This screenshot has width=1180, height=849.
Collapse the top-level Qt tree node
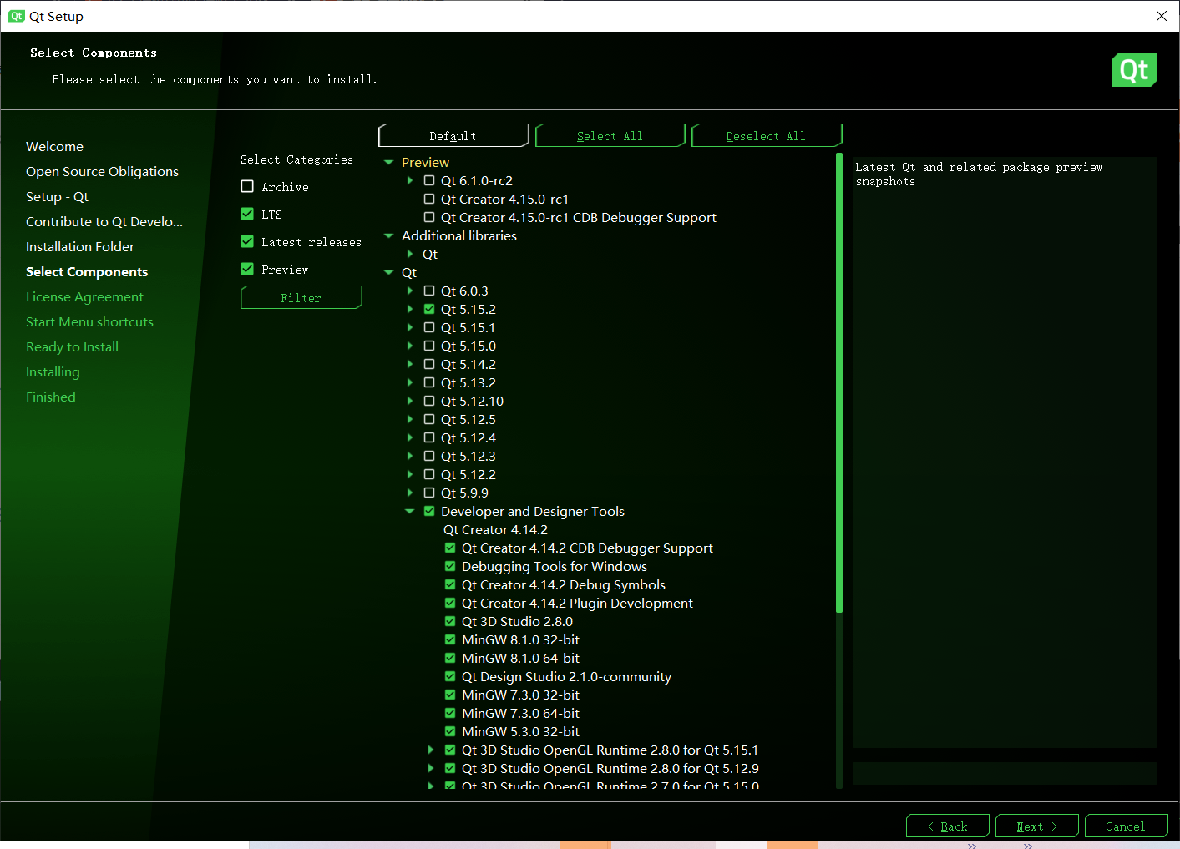tap(388, 272)
